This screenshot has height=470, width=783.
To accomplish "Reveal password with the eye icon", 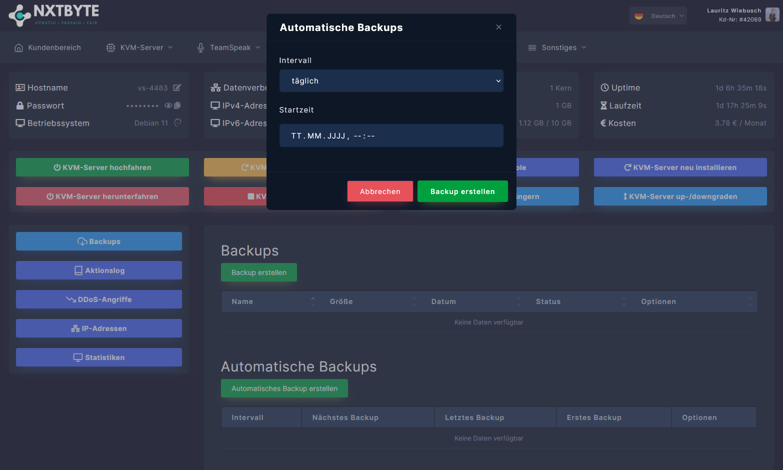I will coord(168,105).
